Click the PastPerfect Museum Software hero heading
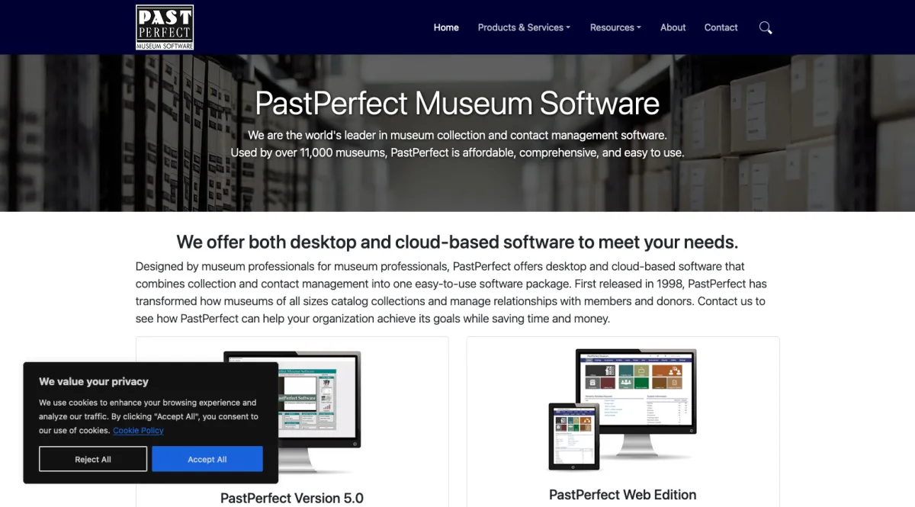The height and width of the screenshot is (507, 915). (x=457, y=103)
